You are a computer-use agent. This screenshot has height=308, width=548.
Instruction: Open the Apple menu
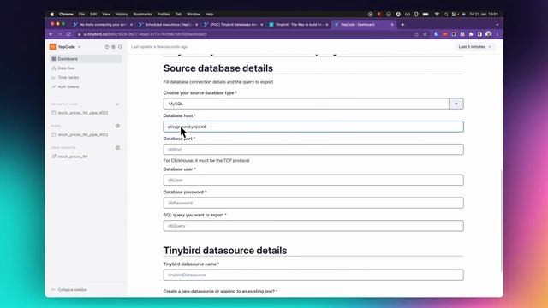pyautogui.click(x=52, y=14)
